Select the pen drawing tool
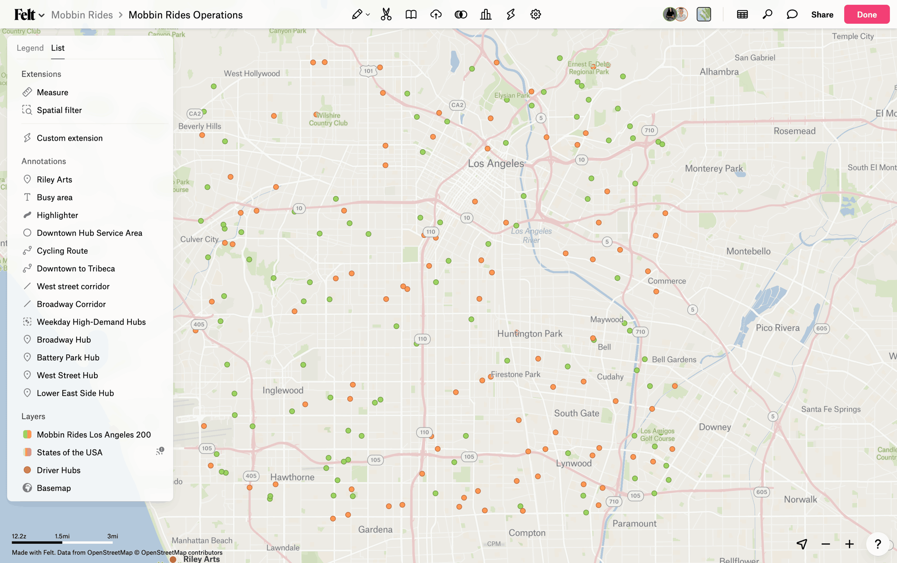This screenshot has height=563, width=897. click(x=357, y=14)
